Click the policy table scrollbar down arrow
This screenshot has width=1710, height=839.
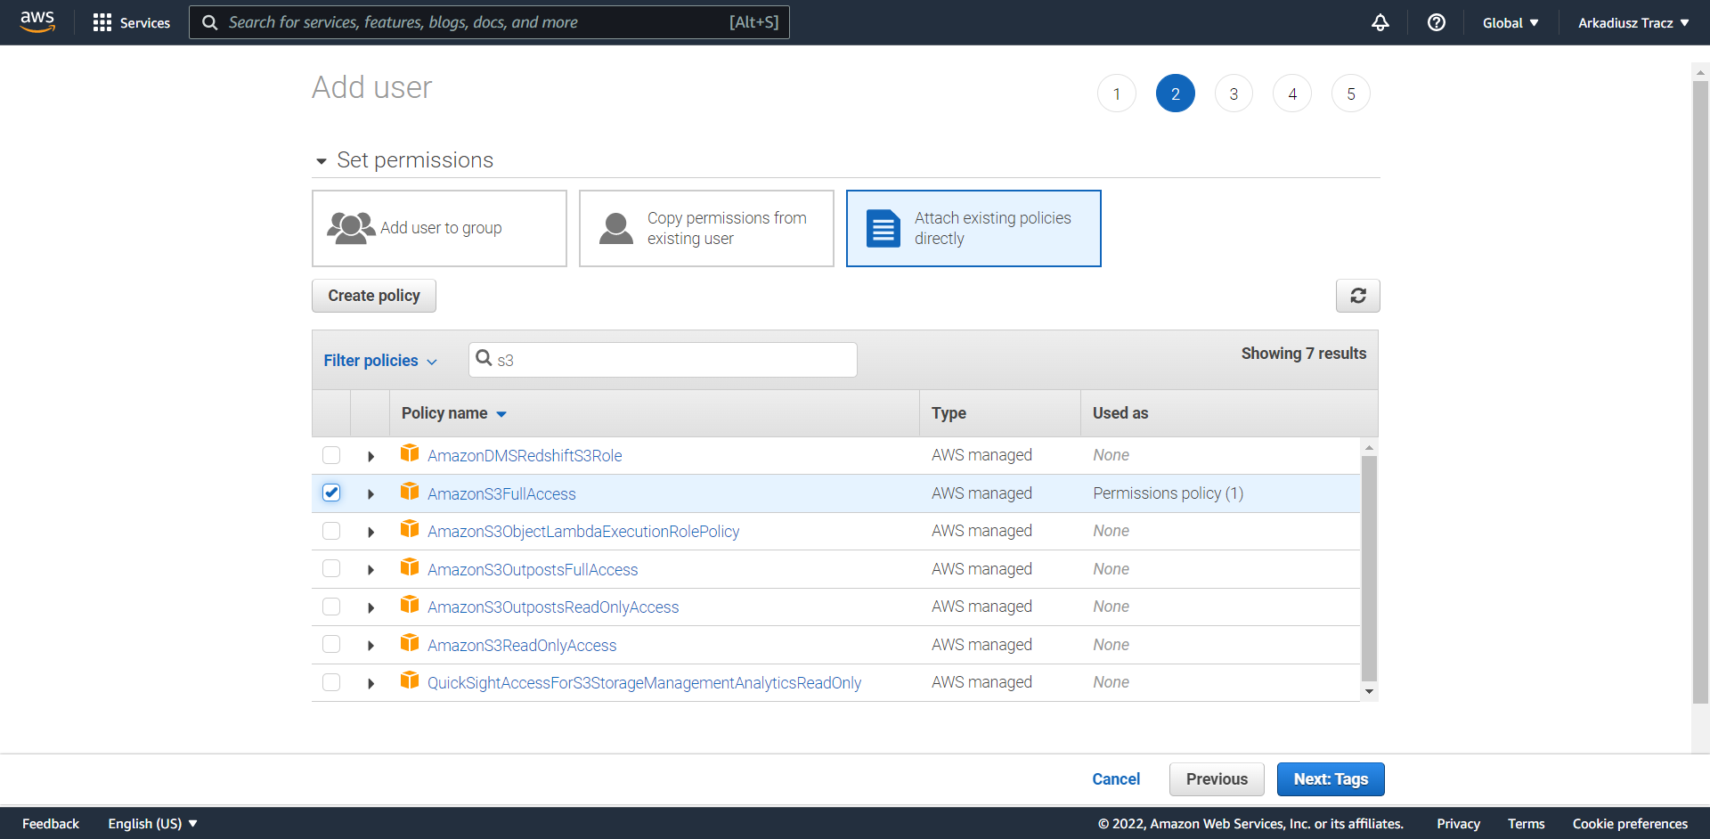coord(1369,692)
